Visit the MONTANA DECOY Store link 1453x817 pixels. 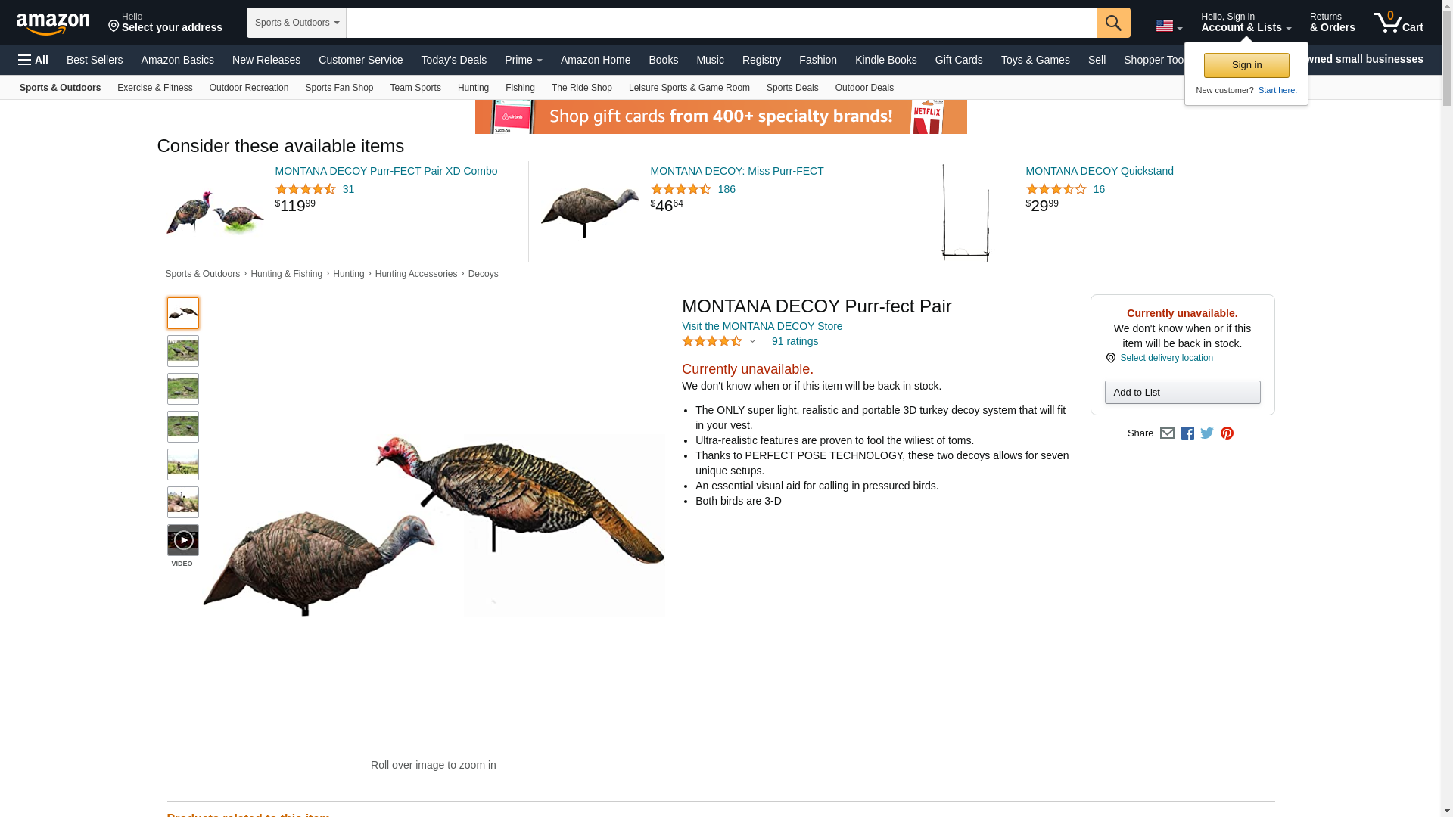[762, 326]
